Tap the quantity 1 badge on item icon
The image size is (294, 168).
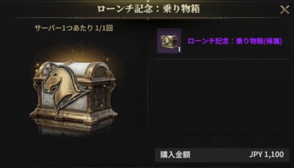pyautogui.click(x=179, y=50)
